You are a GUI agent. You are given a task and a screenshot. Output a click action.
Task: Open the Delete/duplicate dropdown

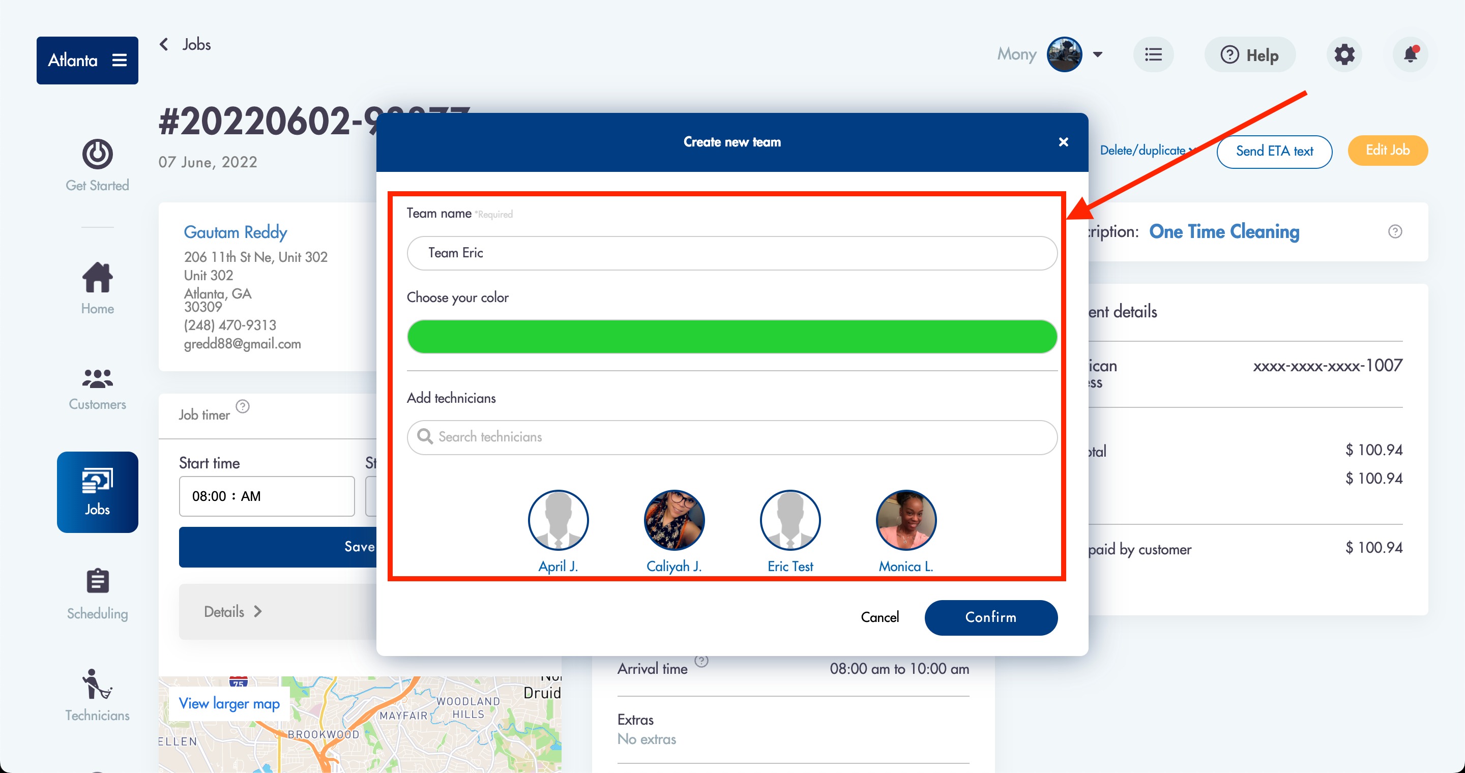pyautogui.click(x=1147, y=151)
